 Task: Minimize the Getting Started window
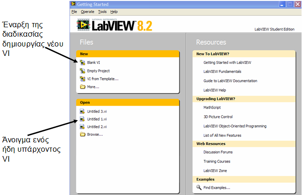coord(282,4)
